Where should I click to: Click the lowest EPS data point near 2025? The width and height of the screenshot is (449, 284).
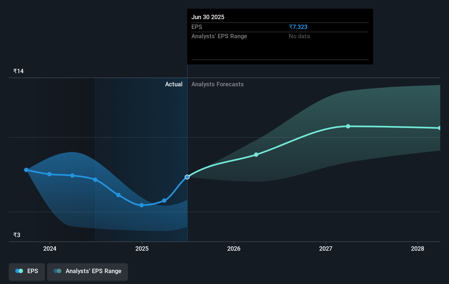(x=141, y=205)
